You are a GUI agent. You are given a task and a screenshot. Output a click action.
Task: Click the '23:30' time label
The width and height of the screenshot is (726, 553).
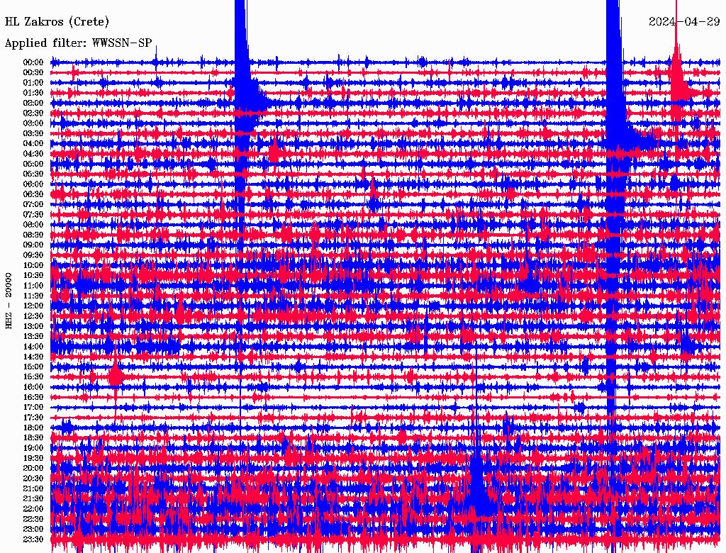(33, 539)
